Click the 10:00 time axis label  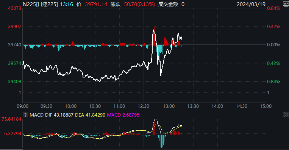(71, 106)
